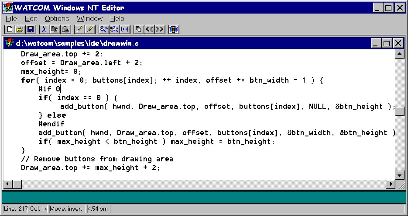Copy selection with the two-pages icon

click(x=55, y=29)
